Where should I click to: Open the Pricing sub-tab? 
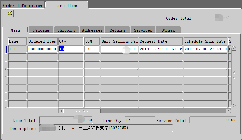point(41,30)
